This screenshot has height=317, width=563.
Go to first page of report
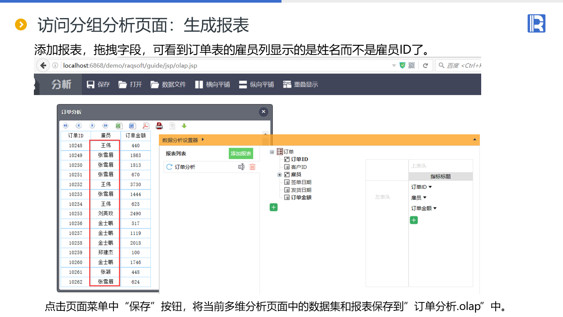66,125
